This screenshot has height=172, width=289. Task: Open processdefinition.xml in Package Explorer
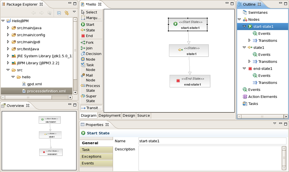coord(46,91)
